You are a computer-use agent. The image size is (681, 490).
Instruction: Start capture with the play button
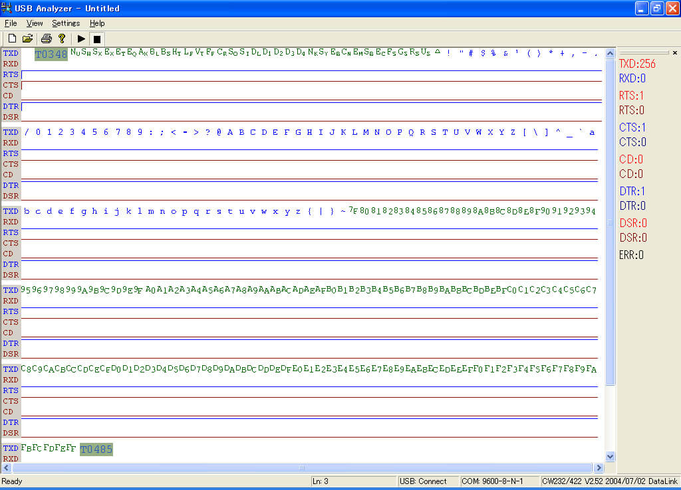(x=81, y=39)
